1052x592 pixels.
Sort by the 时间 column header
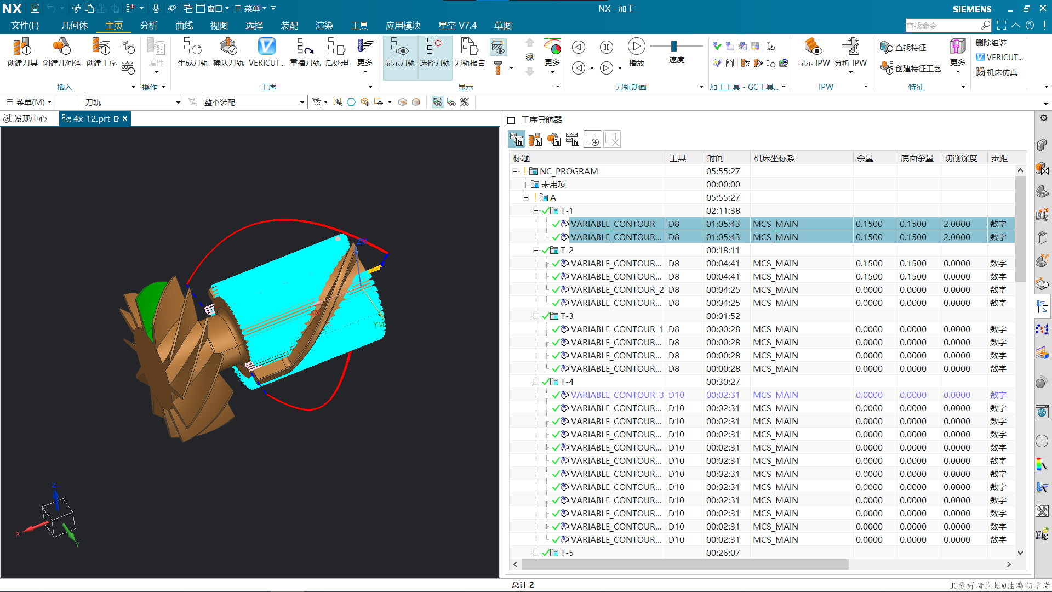coord(726,158)
